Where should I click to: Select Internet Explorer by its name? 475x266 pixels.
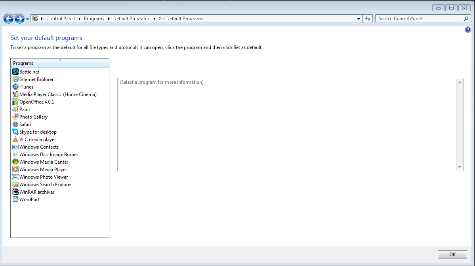36,79
